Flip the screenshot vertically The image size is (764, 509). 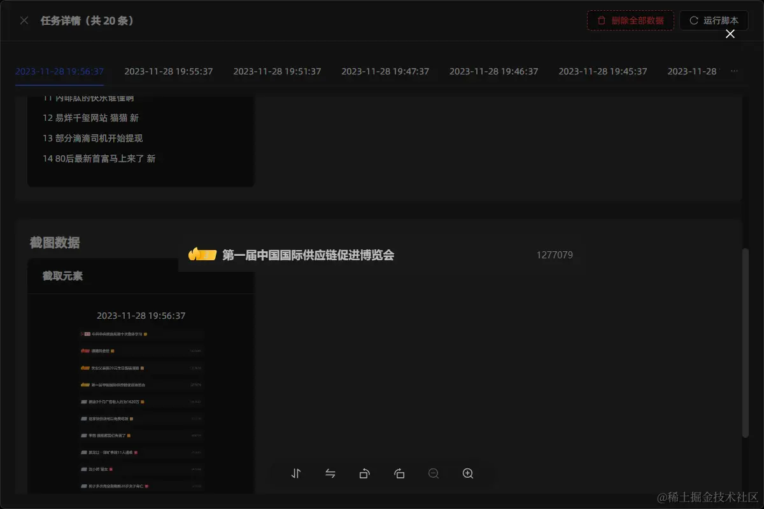point(296,473)
